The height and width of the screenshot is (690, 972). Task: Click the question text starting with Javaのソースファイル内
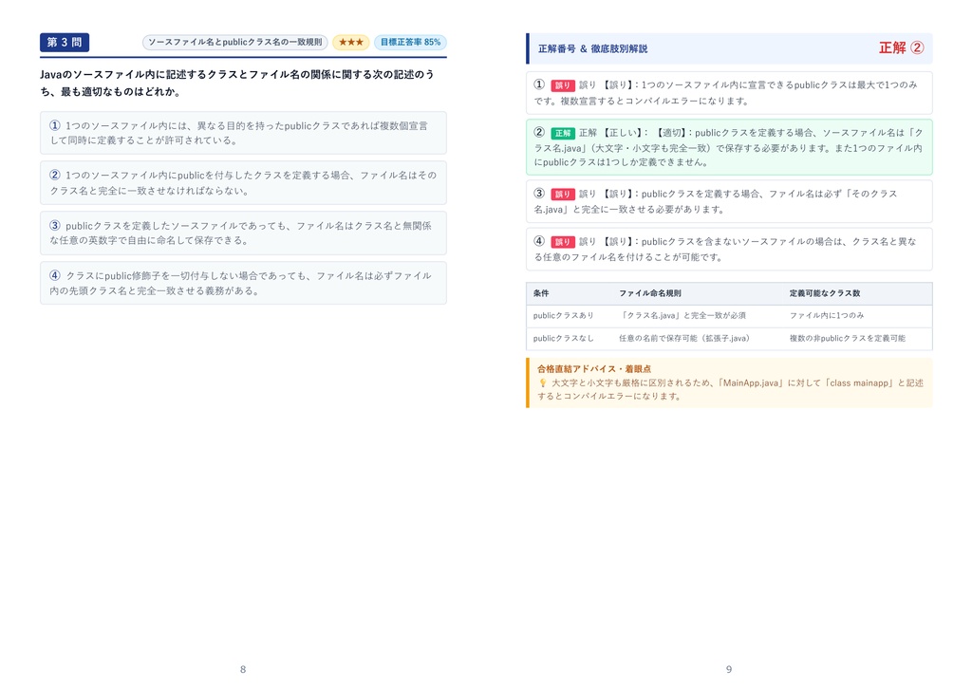coord(237,83)
